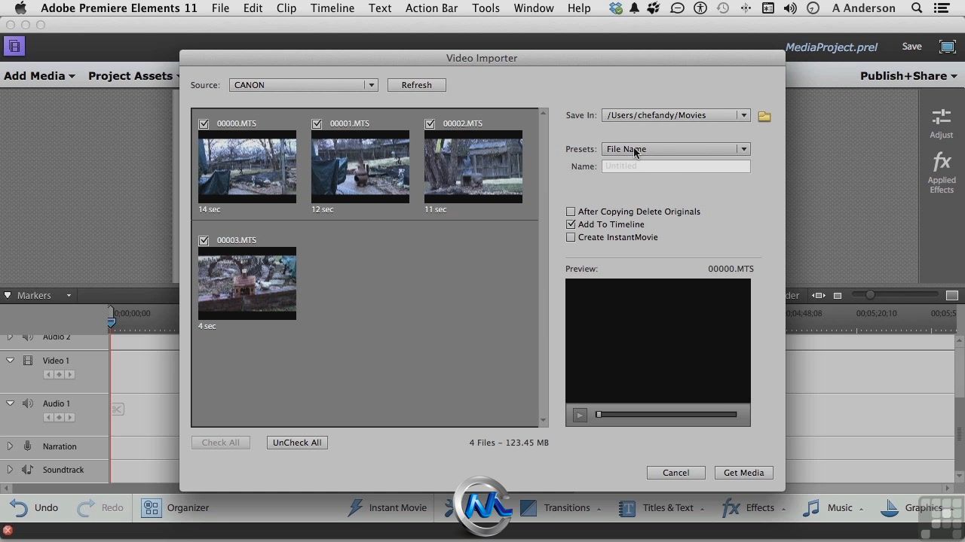Select the 00001.MTS thumbnail
Screen dimensions: 965x542
(x=360, y=167)
